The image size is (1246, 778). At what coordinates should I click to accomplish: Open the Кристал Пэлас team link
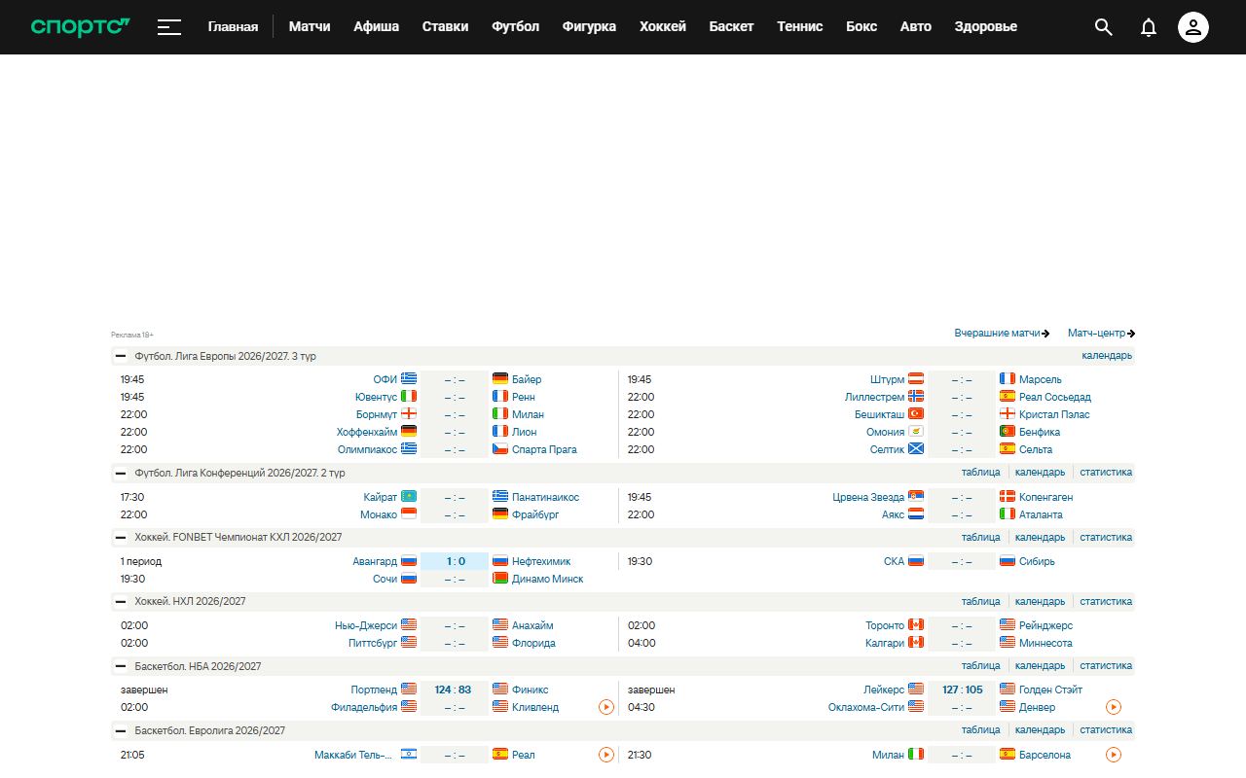(x=1054, y=414)
